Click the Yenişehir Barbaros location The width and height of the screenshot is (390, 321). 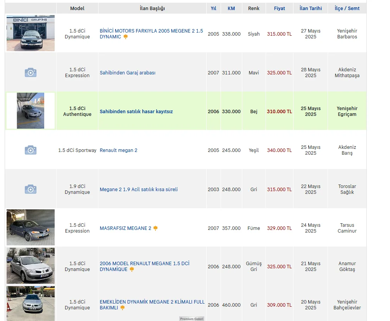click(347, 34)
